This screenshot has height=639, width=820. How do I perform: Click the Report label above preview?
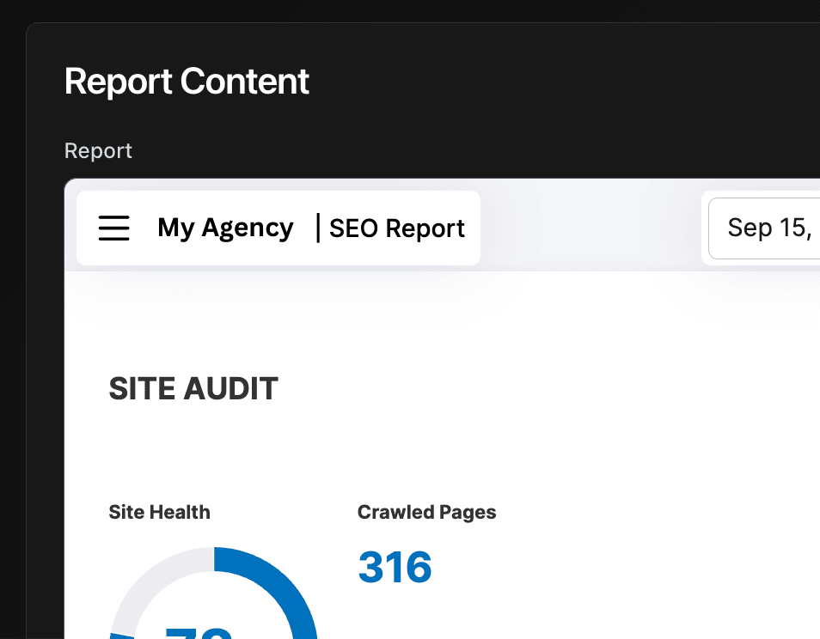click(x=98, y=151)
